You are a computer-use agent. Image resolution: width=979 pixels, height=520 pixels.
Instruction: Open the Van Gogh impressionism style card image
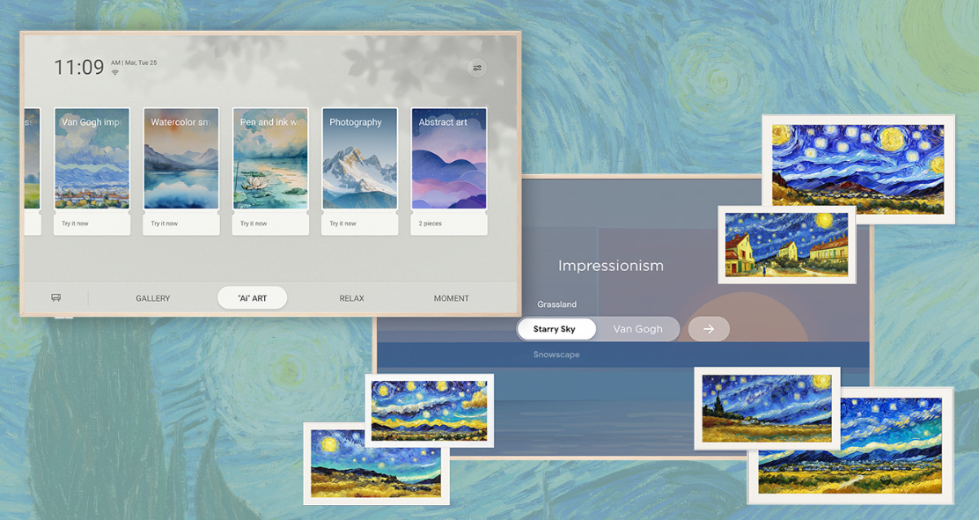(x=92, y=158)
